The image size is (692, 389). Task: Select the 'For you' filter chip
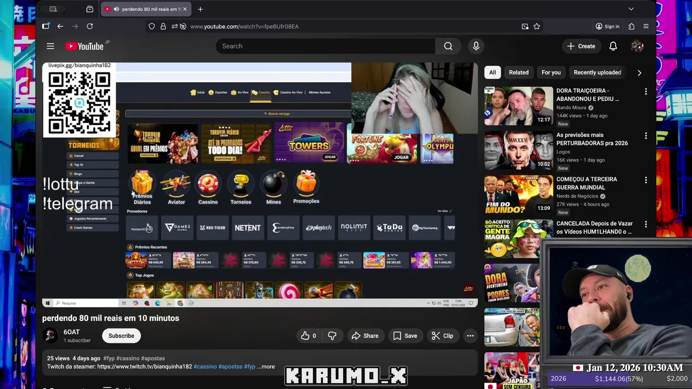[x=551, y=72]
